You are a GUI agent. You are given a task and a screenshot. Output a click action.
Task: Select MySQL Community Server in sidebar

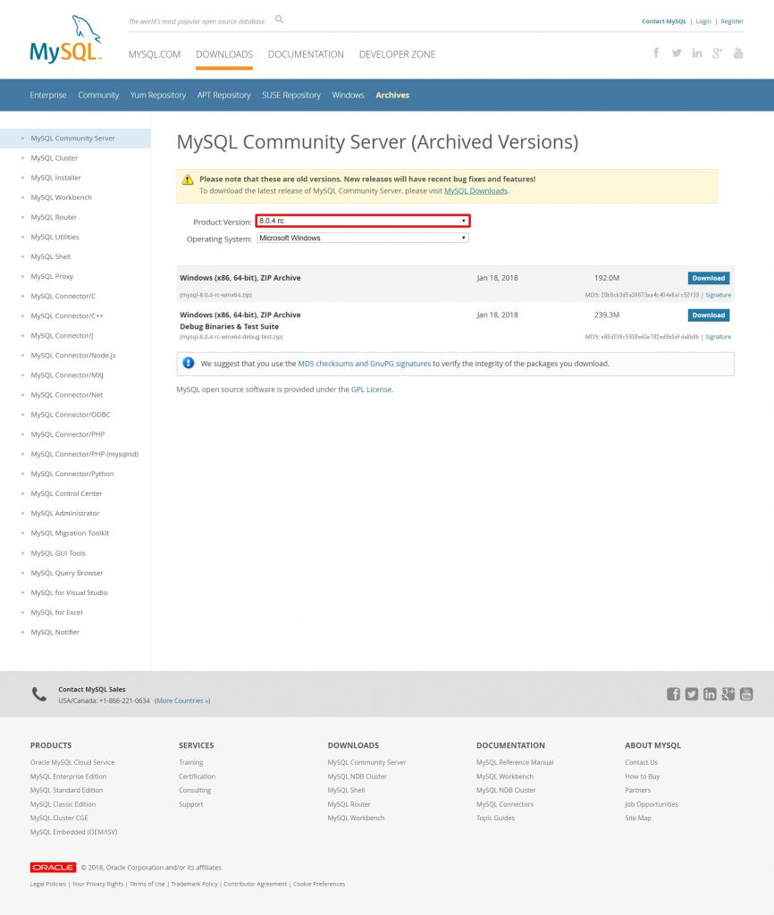coord(73,139)
